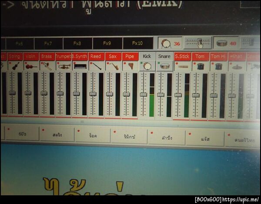Click the kick drum 36 note button

(x=170, y=43)
